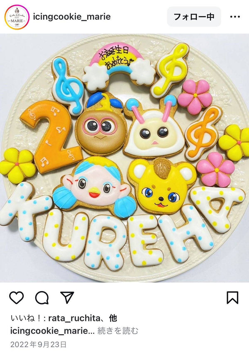This screenshot has width=249, height=357.
Task: View the list of others who liked (他)
Action: (113, 318)
